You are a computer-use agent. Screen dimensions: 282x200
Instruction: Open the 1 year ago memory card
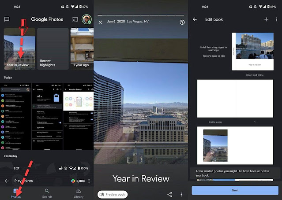coord(82,48)
